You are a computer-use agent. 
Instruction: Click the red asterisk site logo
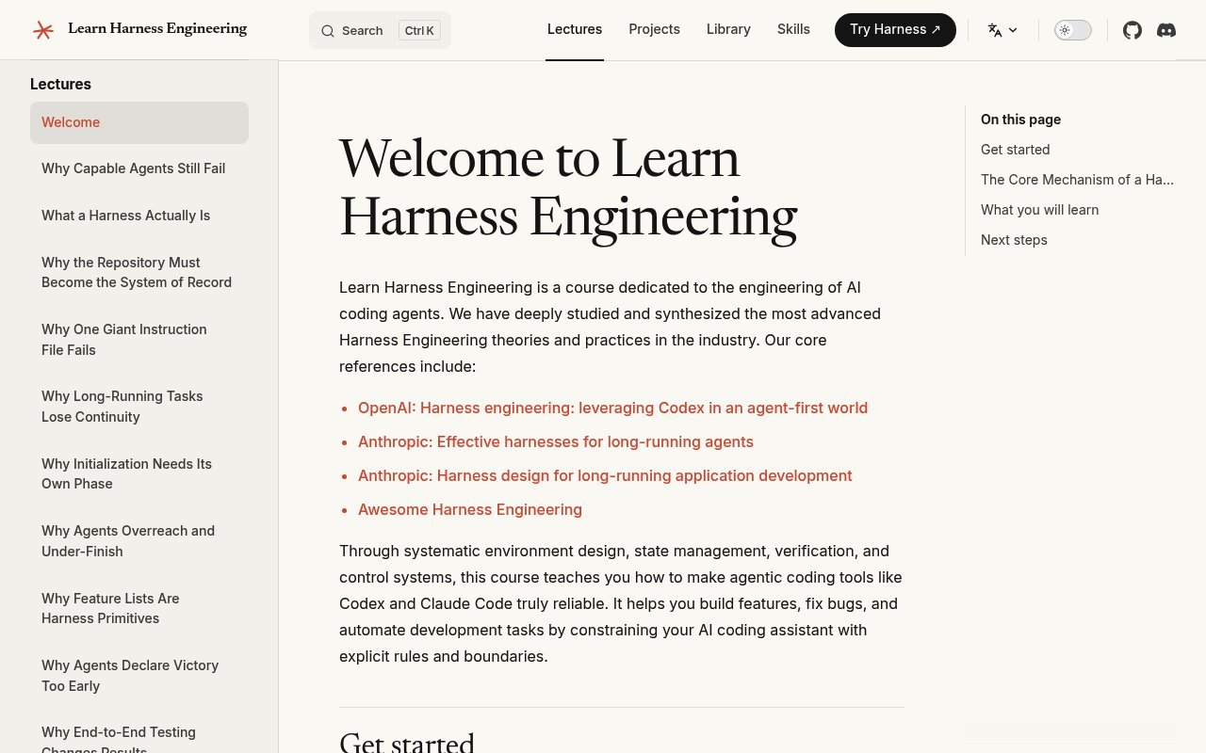pos(43,30)
